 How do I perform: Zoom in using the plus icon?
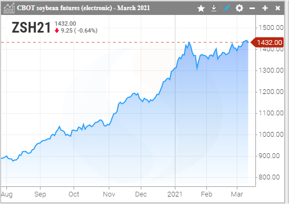265,8
